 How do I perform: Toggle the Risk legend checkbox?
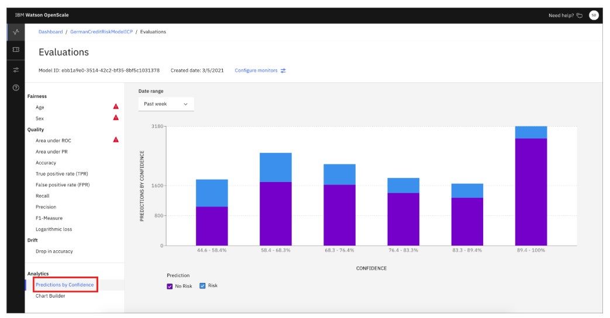click(x=202, y=286)
